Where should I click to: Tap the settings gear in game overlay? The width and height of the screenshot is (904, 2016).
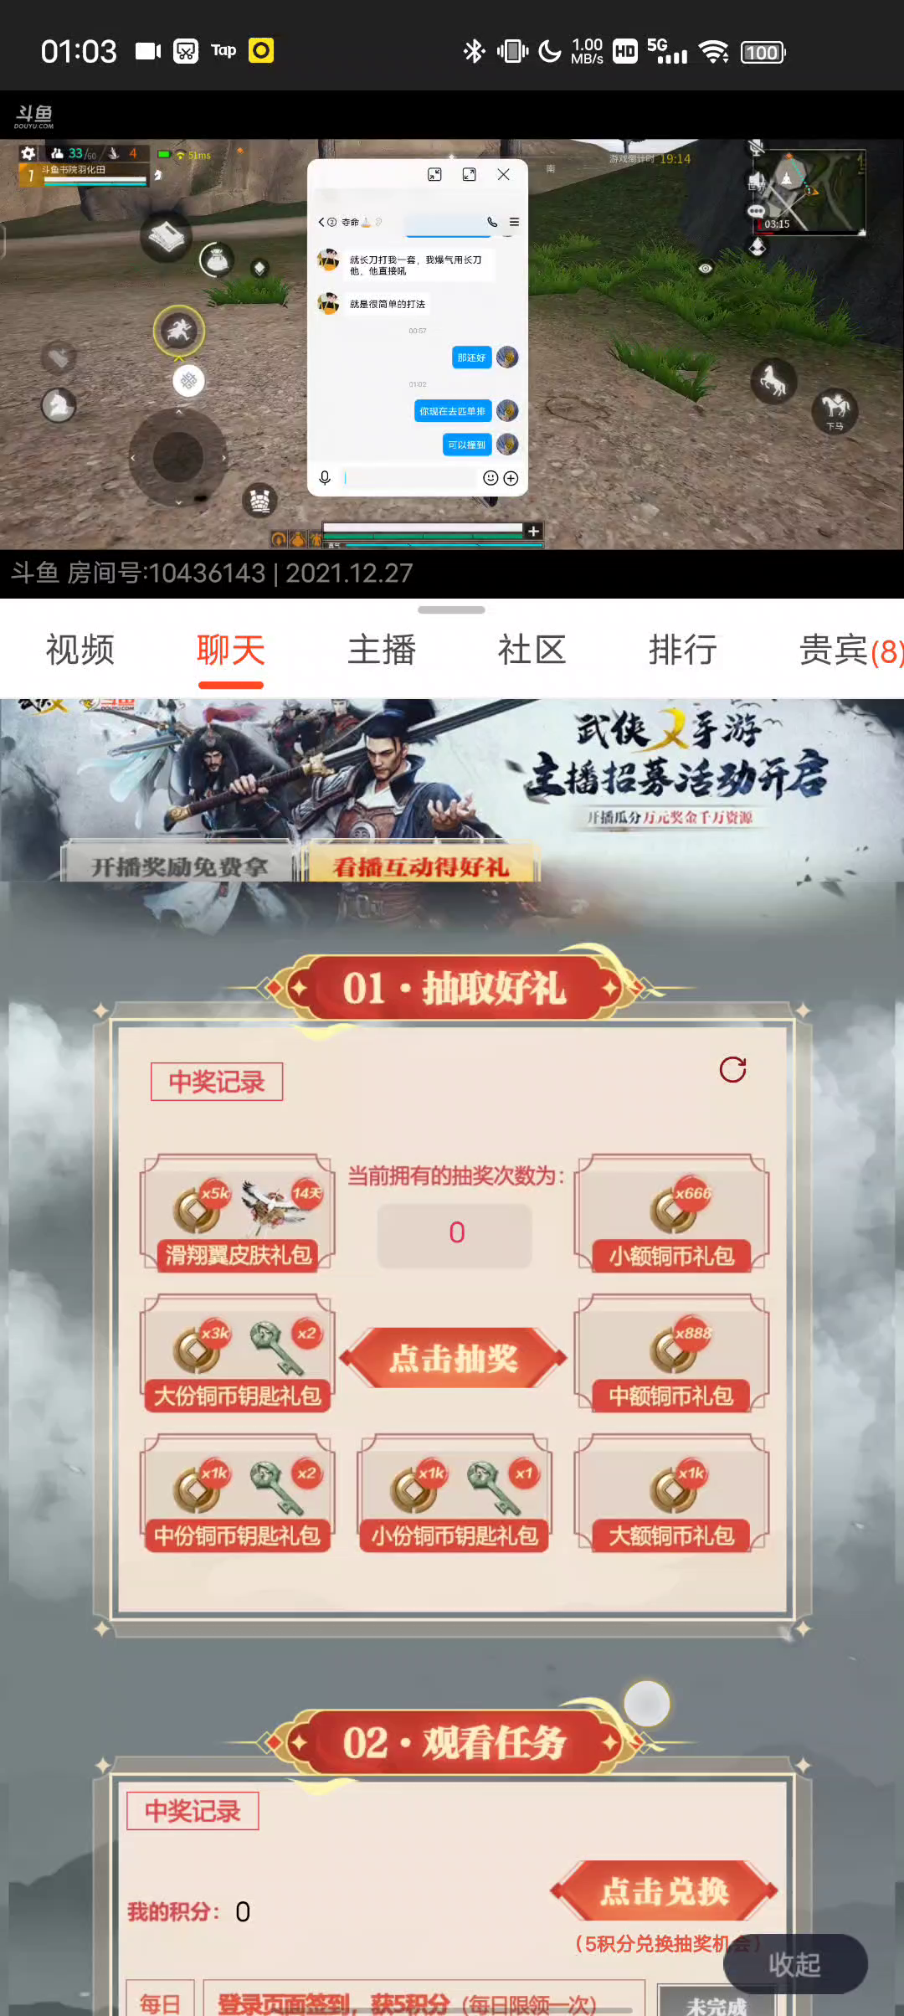[28, 153]
